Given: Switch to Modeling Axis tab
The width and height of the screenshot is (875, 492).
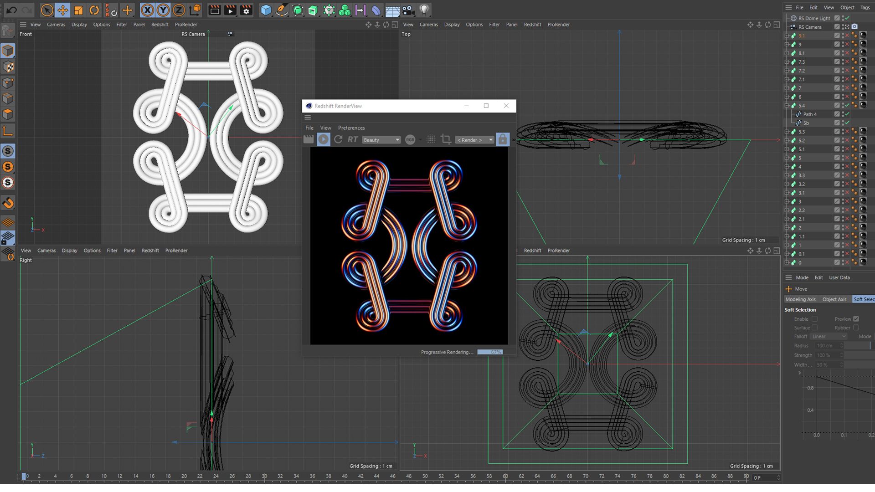Looking at the screenshot, I should (x=800, y=299).
